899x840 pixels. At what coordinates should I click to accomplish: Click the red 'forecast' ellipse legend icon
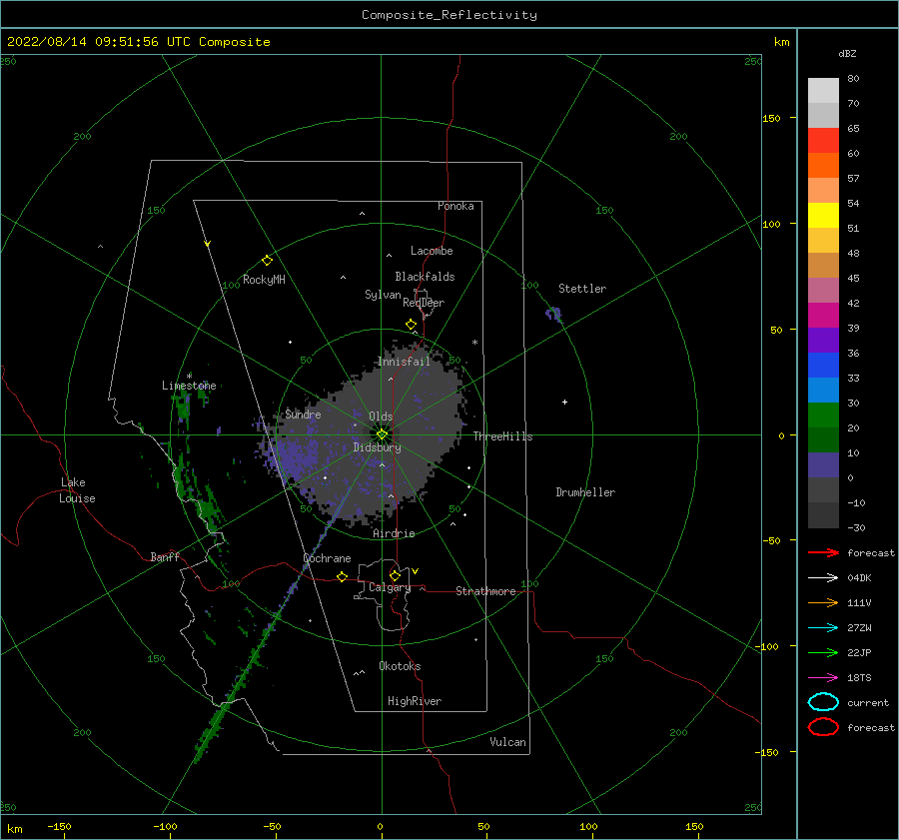[x=823, y=727]
